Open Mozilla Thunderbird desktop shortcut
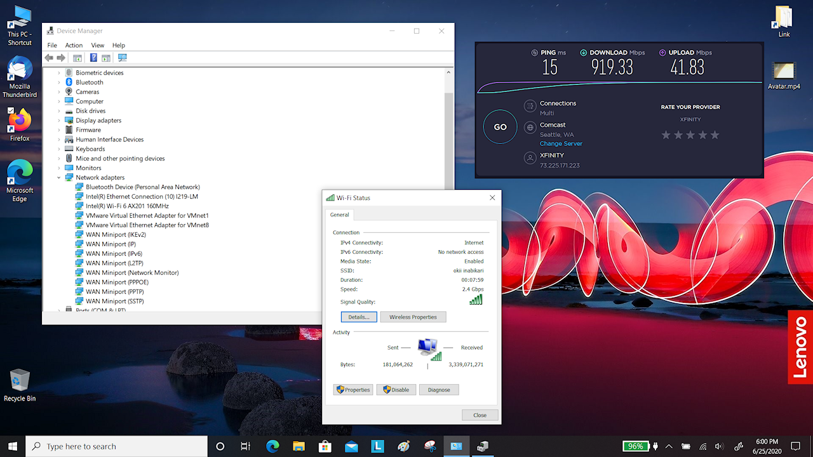813x457 pixels. (20, 77)
